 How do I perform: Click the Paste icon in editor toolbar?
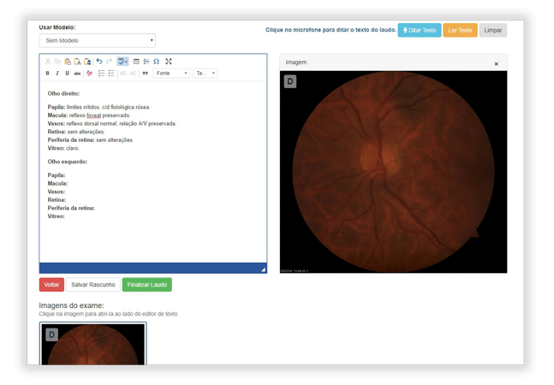(67, 62)
